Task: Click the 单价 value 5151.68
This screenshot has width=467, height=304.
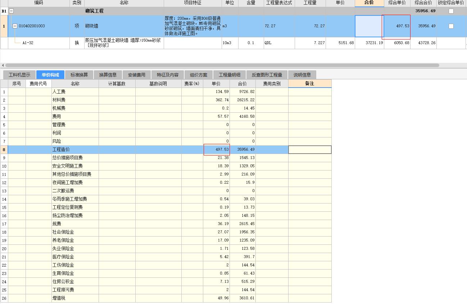Action: 345,43
